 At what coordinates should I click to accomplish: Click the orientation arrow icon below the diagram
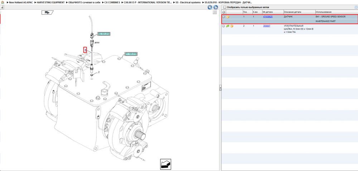point(165,164)
